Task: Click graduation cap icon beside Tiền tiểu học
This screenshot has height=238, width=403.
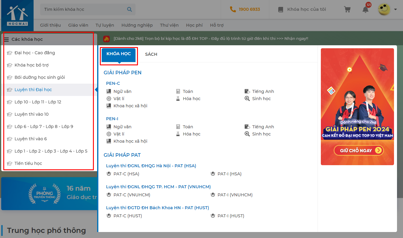Action: (10, 164)
